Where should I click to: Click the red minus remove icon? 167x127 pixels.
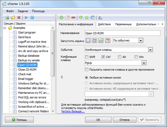[73, 18]
